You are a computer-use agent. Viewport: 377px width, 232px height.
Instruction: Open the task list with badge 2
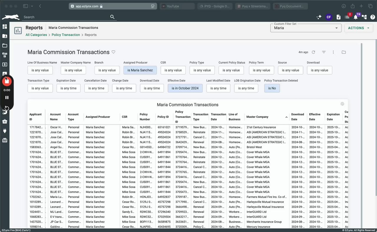point(348,17)
